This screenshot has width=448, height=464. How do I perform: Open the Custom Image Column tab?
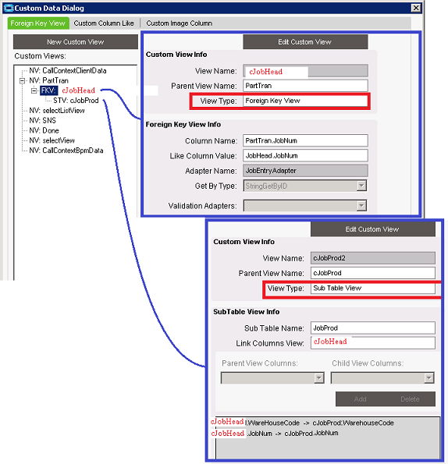click(x=180, y=23)
